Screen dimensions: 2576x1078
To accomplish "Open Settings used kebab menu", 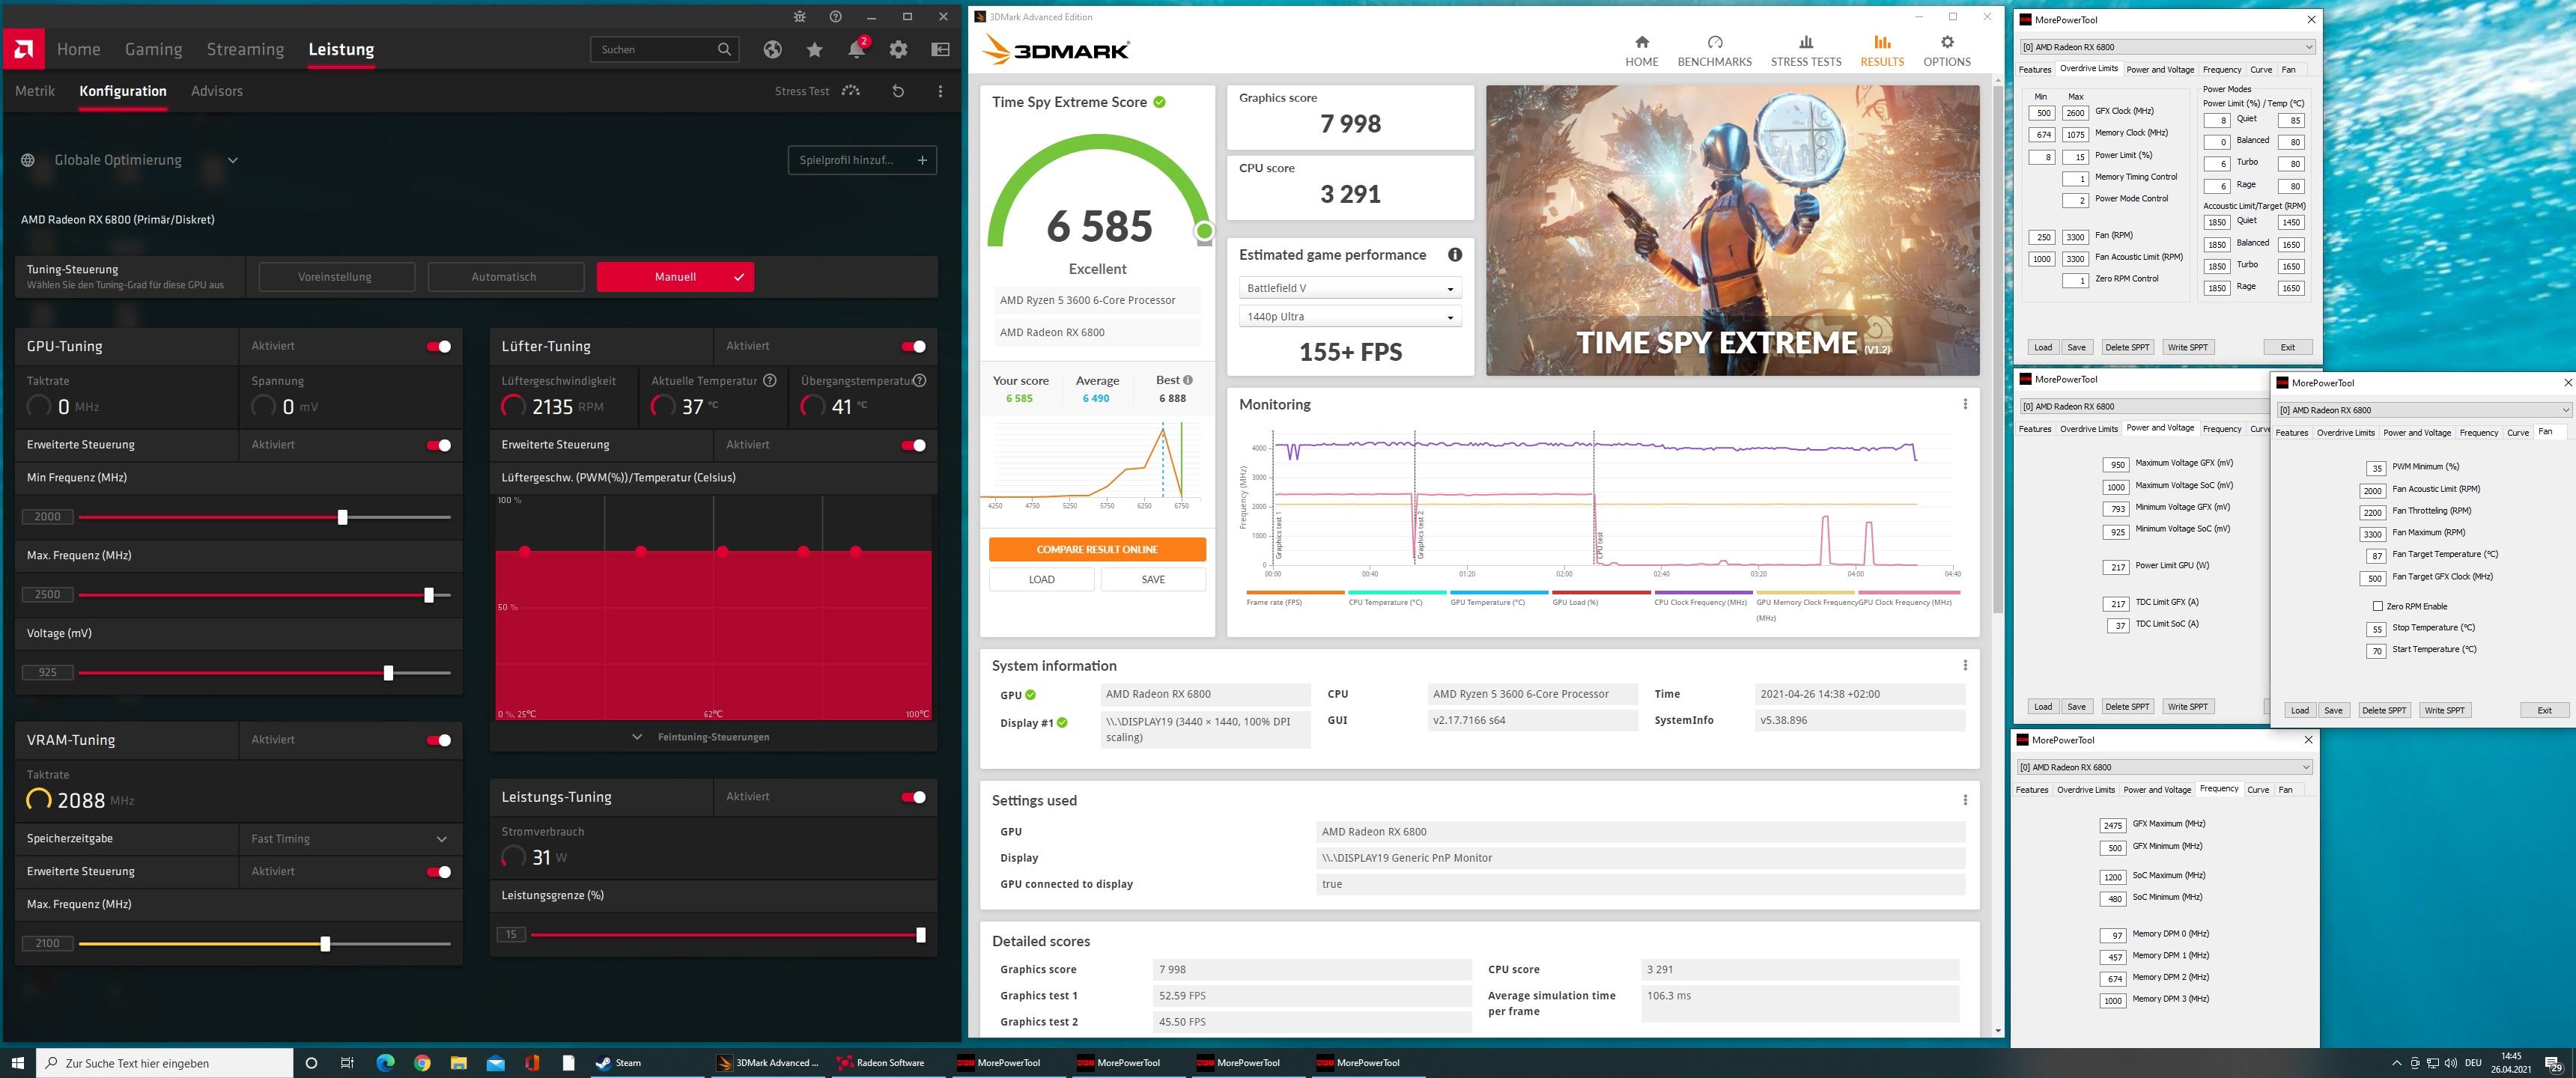I will [x=1964, y=800].
